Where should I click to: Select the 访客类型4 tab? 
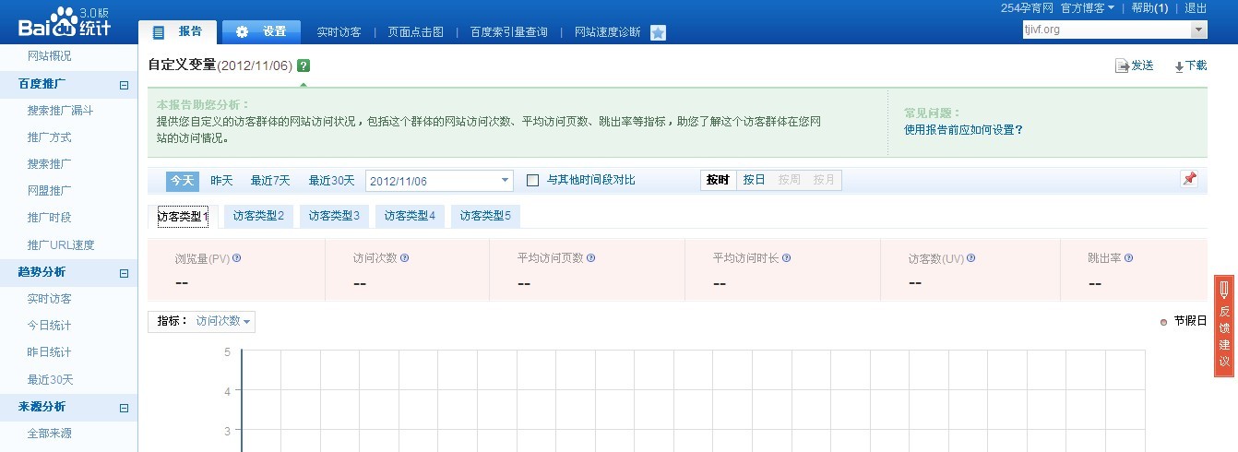click(x=410, y=216)
